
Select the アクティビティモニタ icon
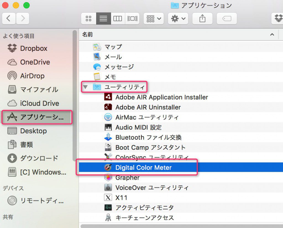[108, 208]
